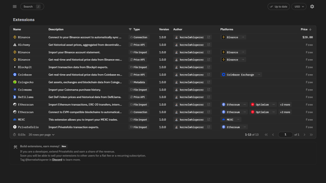Click the Up to date status button
The height and width of the screenshot is (183, 326).
[x=279, y=7]
